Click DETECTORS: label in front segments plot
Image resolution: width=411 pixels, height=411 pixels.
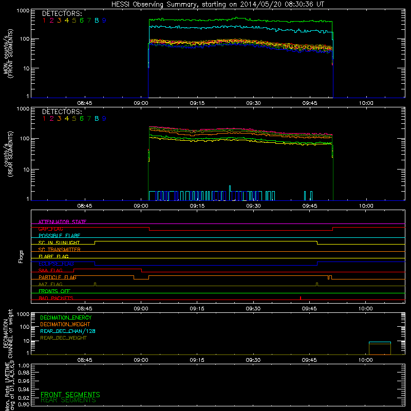pos(62,13)
